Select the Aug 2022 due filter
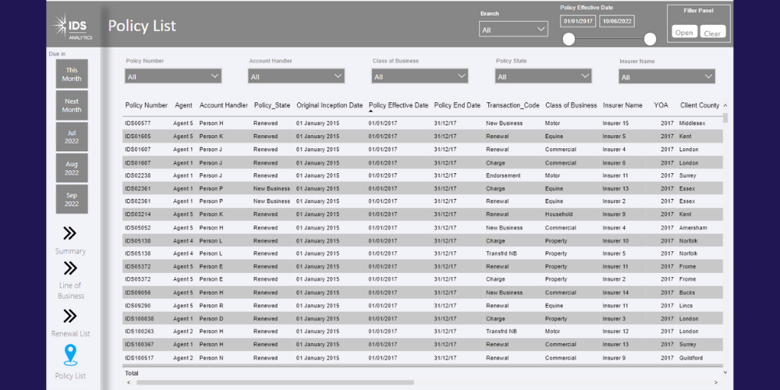Screen dimensions: 780x390 (x=72, y=168)
